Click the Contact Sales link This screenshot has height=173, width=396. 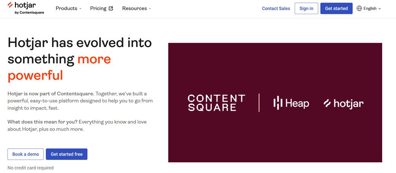(x=276, y=8)
